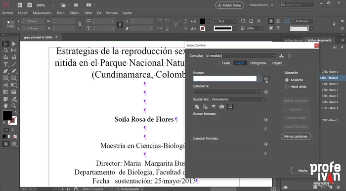Open the Ventana menu

[x=112, y=13]
